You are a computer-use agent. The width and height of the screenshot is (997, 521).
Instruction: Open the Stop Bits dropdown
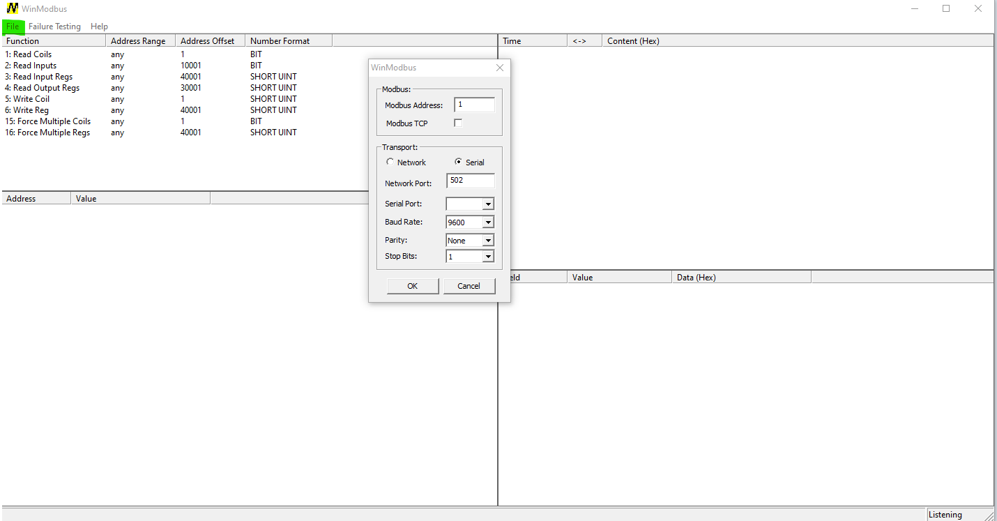point(488,257)
